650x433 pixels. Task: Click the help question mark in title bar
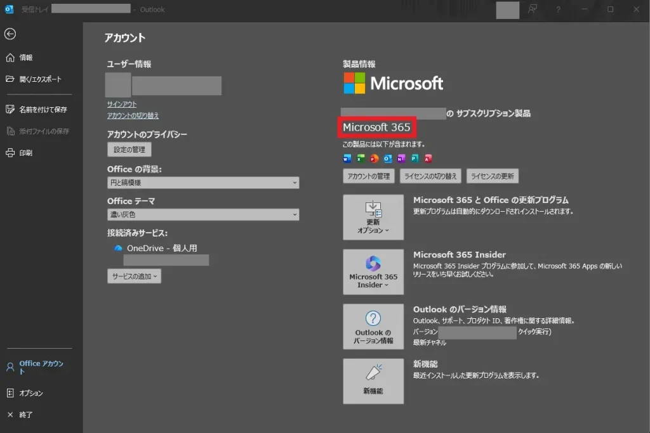coord(559,9)
